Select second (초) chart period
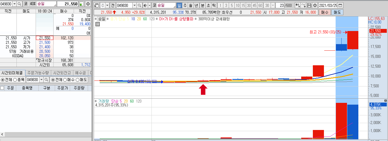388x141 pixels. point(208,5)
